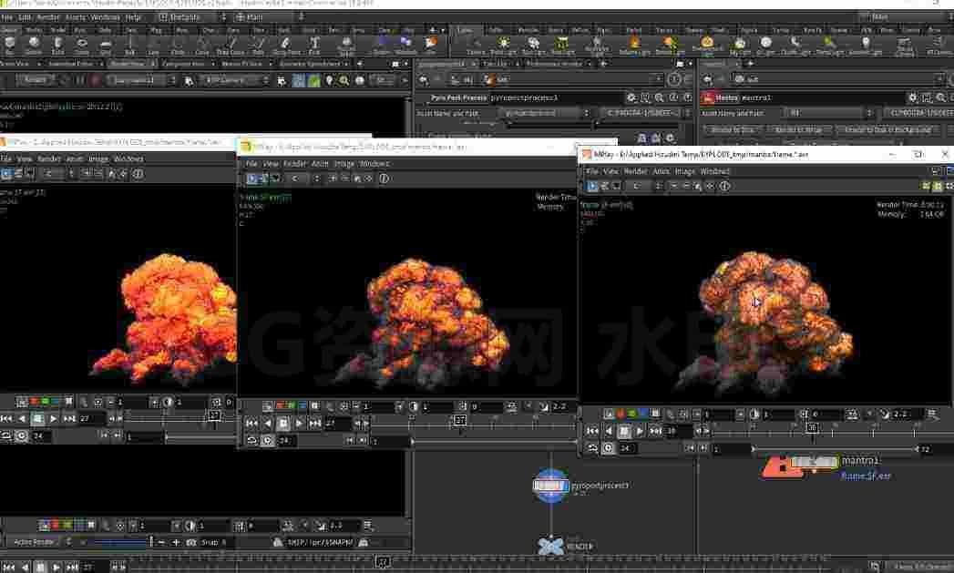Click the lightbulb icon in Render View toolbar
This screenshot has height=573, width=954.
click(x=329, y=80)
